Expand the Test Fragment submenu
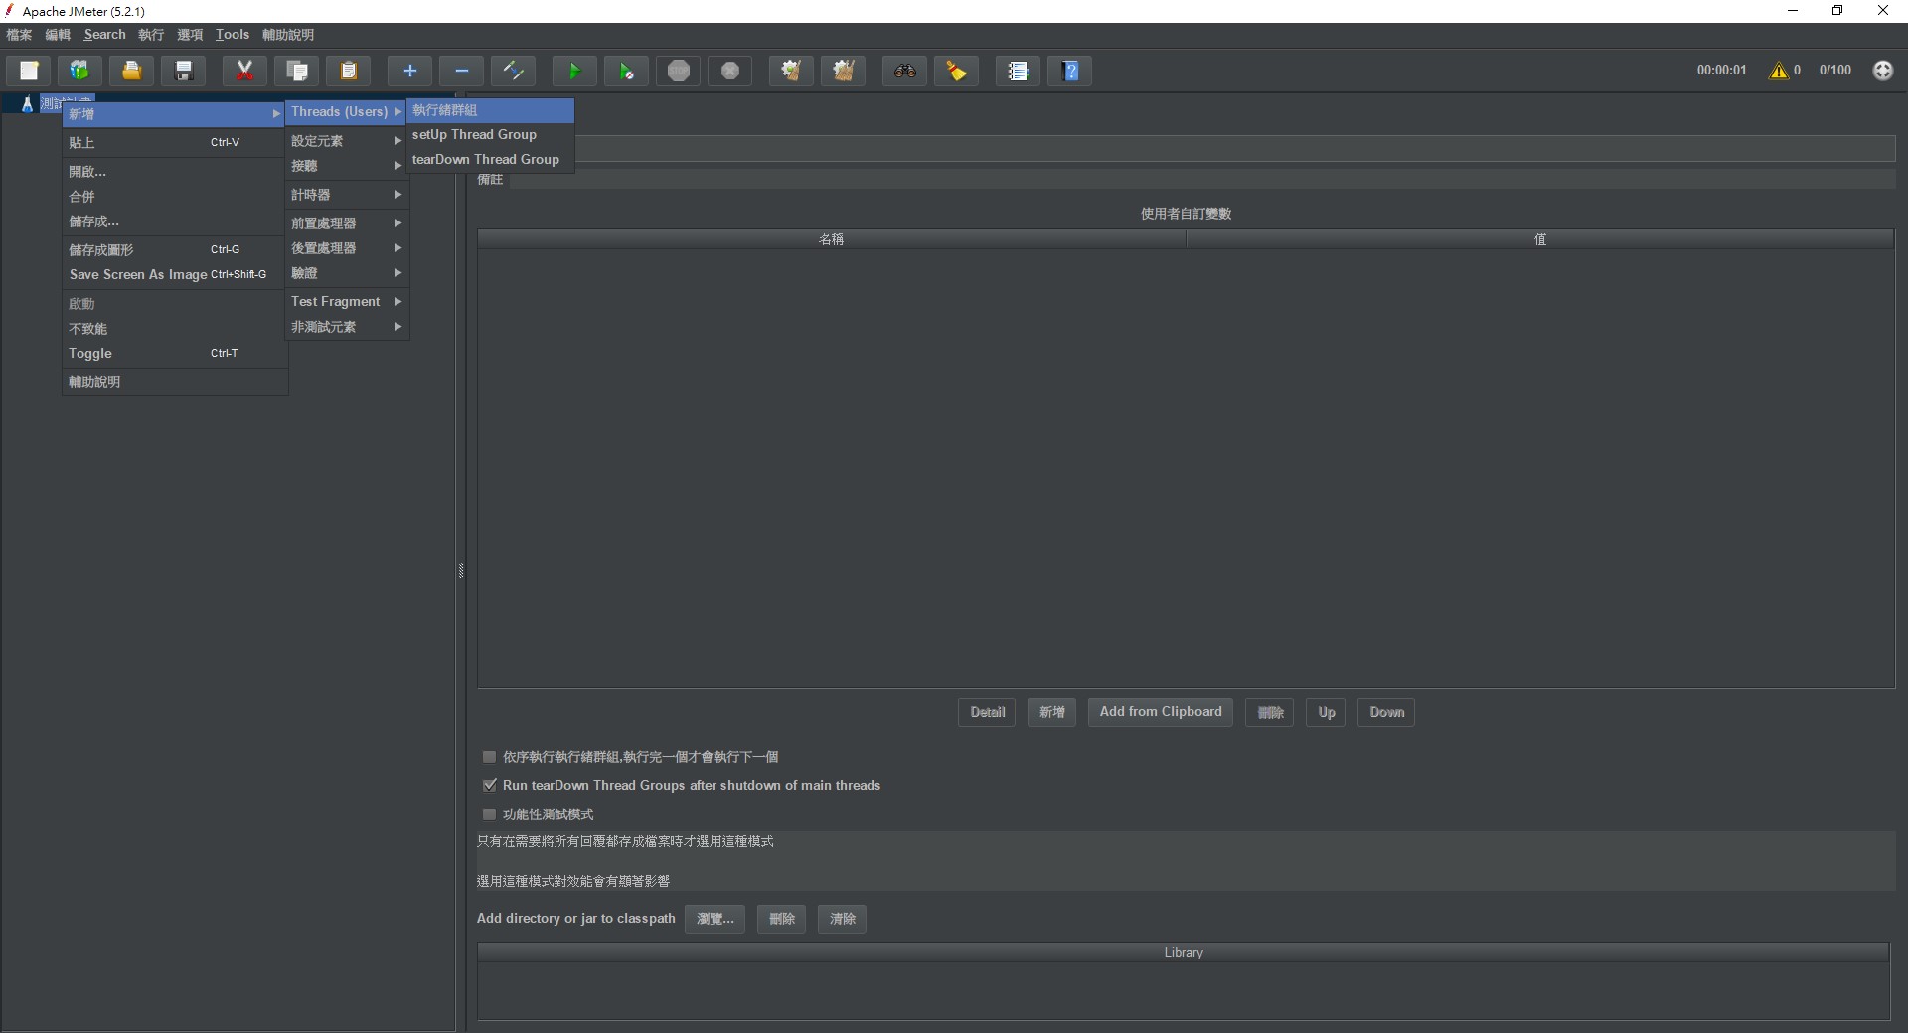Screen dimensions: 1908x1033 [346, 301]
